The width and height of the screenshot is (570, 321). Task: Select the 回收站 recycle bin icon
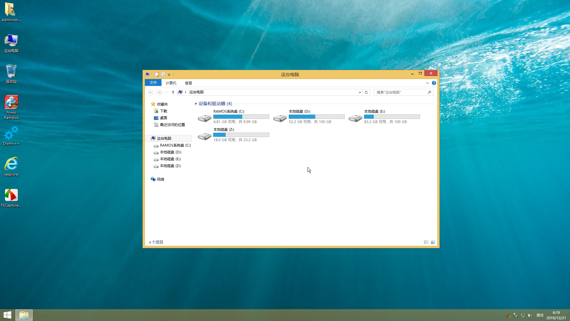(x=11, y=74)
